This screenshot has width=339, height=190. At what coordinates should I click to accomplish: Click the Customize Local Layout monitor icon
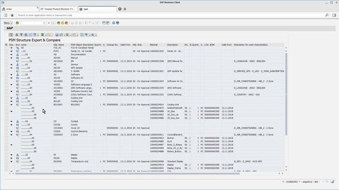tap(118, 23)
